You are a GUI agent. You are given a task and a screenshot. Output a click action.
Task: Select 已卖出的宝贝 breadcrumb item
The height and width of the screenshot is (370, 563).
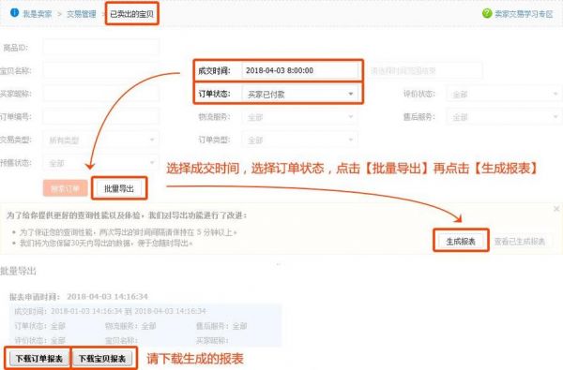point(131,14)
